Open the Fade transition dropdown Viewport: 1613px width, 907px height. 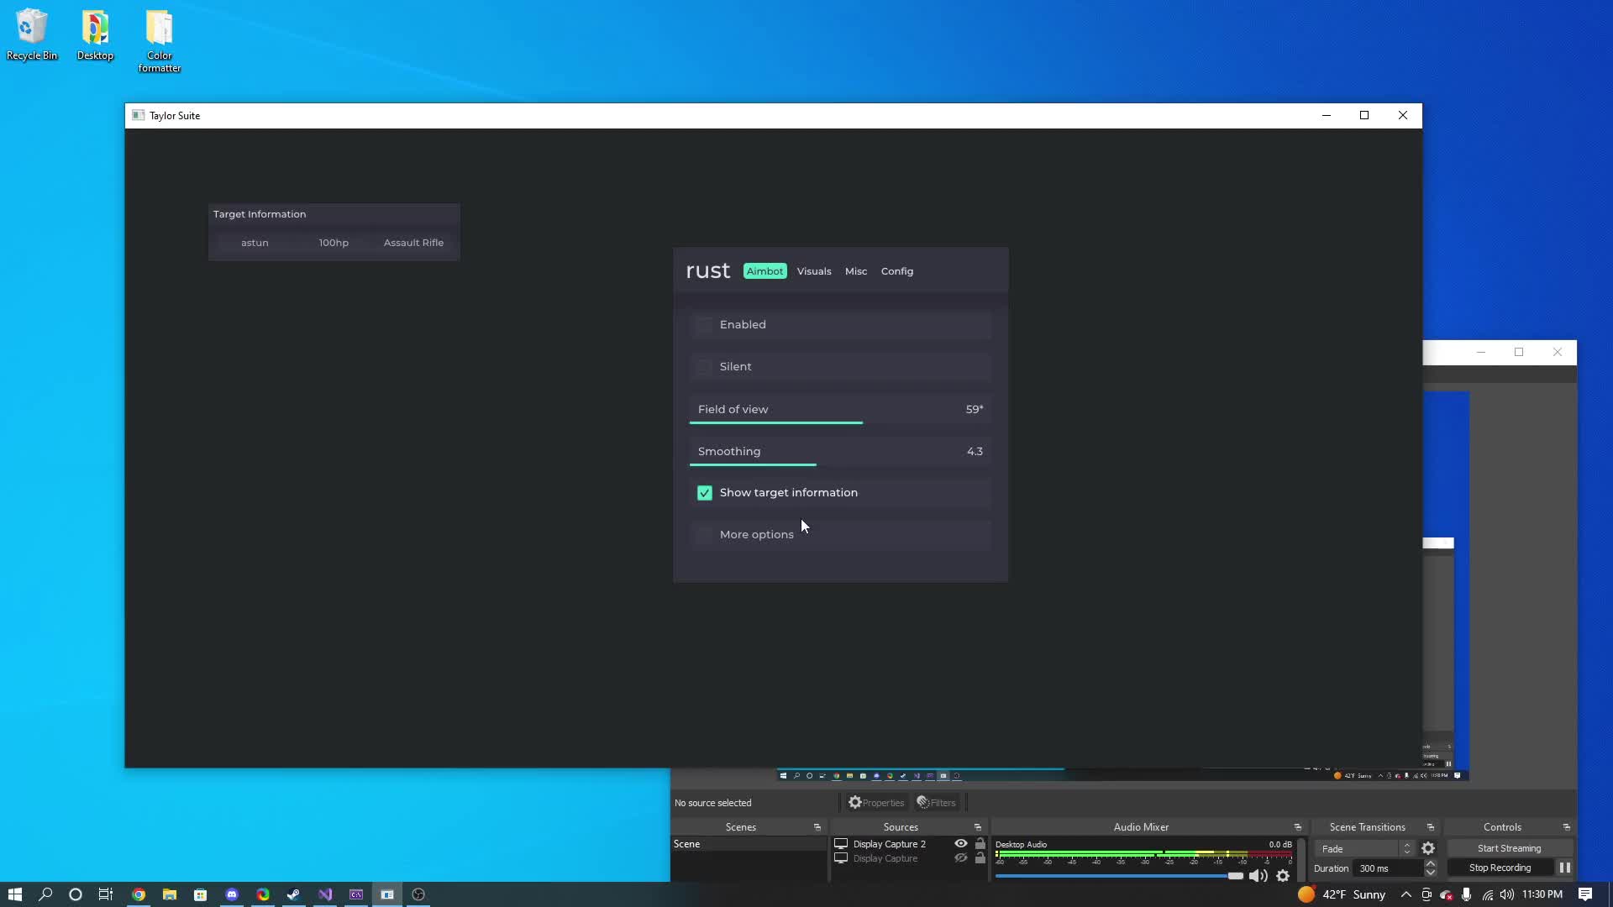[1364, 849]
